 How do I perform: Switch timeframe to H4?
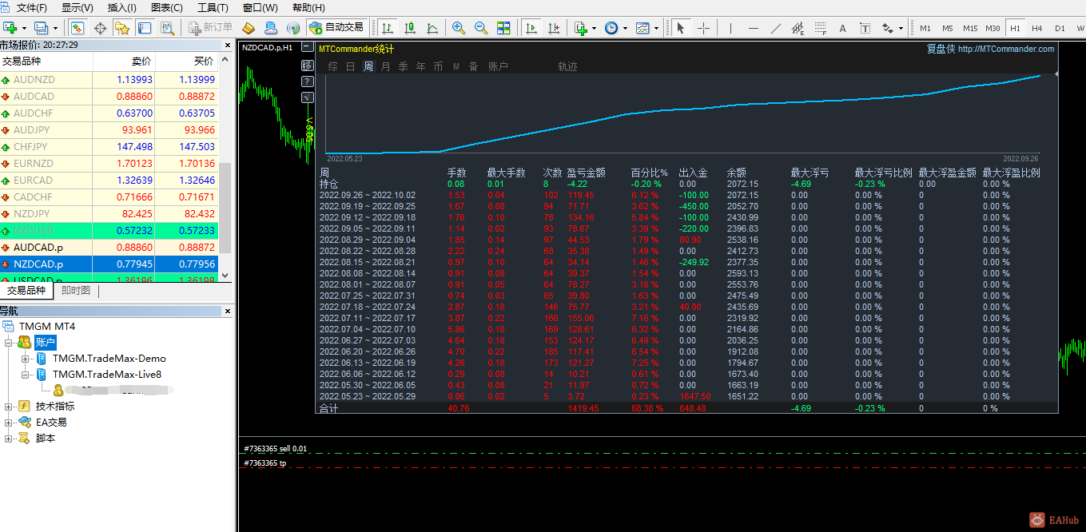[1037, 28]
